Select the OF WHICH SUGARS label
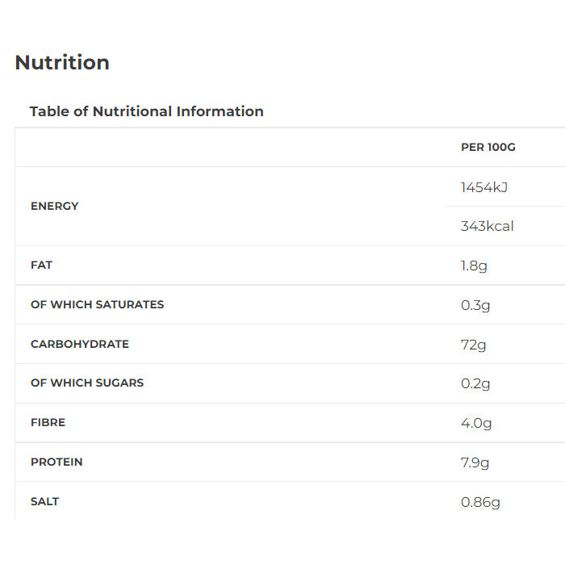Image resolution: width=565 pixels, height=565 pixels. tap(87, 383)
